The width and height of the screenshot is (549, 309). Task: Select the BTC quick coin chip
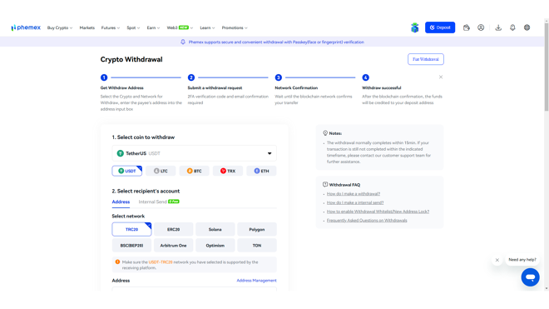click(195, 171)
